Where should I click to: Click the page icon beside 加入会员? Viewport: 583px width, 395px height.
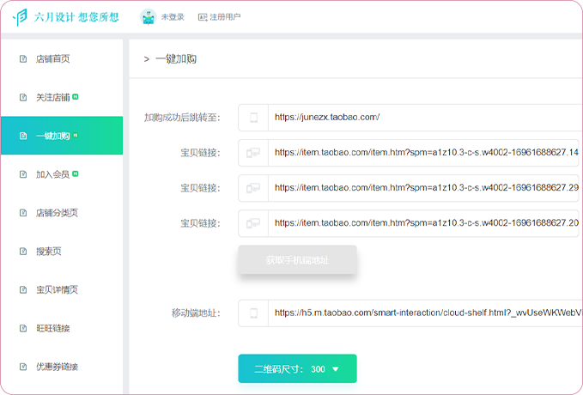[23, 174]
